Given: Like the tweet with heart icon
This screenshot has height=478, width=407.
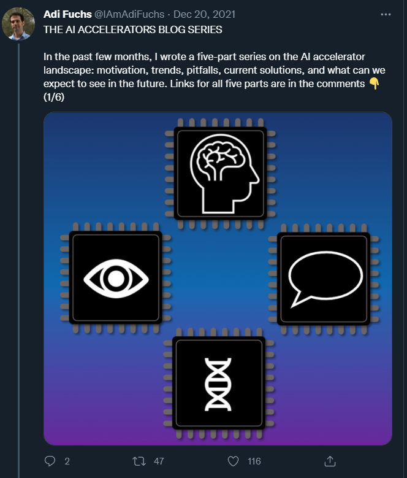Looking at the screenshot, I should (233, 461).
